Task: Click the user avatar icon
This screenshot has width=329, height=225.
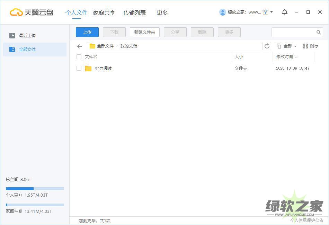Action: [223, 12]
